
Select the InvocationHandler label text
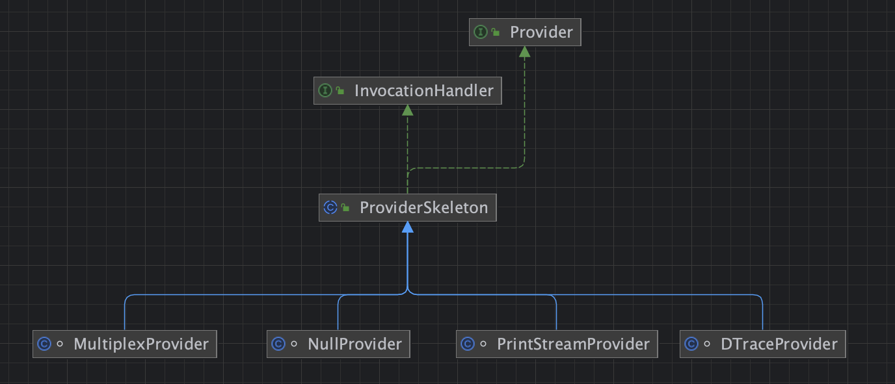click(x=423, y=90)
